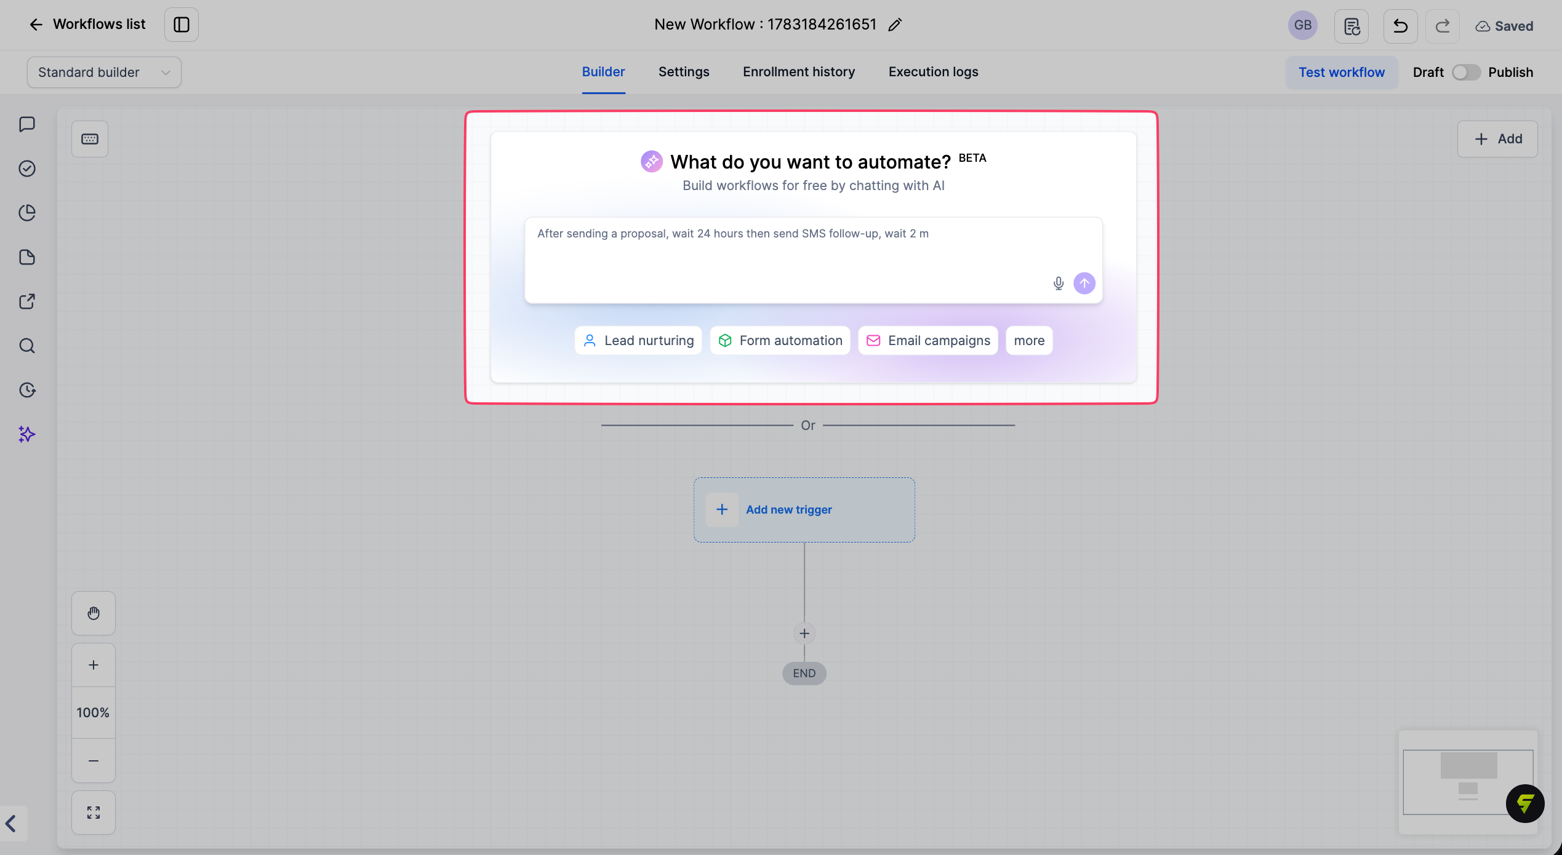Click the automation prompt text field
The width and height of the screenshot is (1562, 855).
(x=813, y=260)
